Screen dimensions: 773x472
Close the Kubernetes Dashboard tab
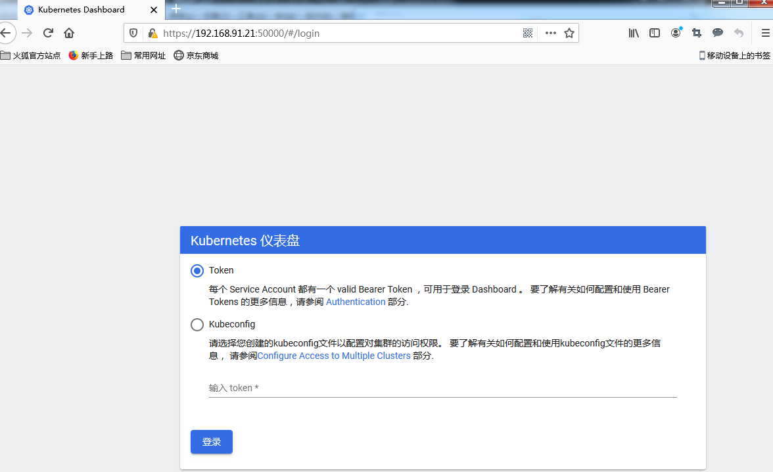(154, 10)
